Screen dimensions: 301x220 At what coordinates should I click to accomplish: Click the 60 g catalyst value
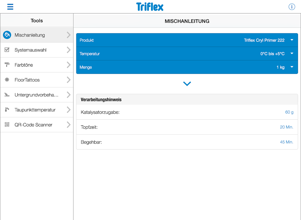[x=289, y=112]
